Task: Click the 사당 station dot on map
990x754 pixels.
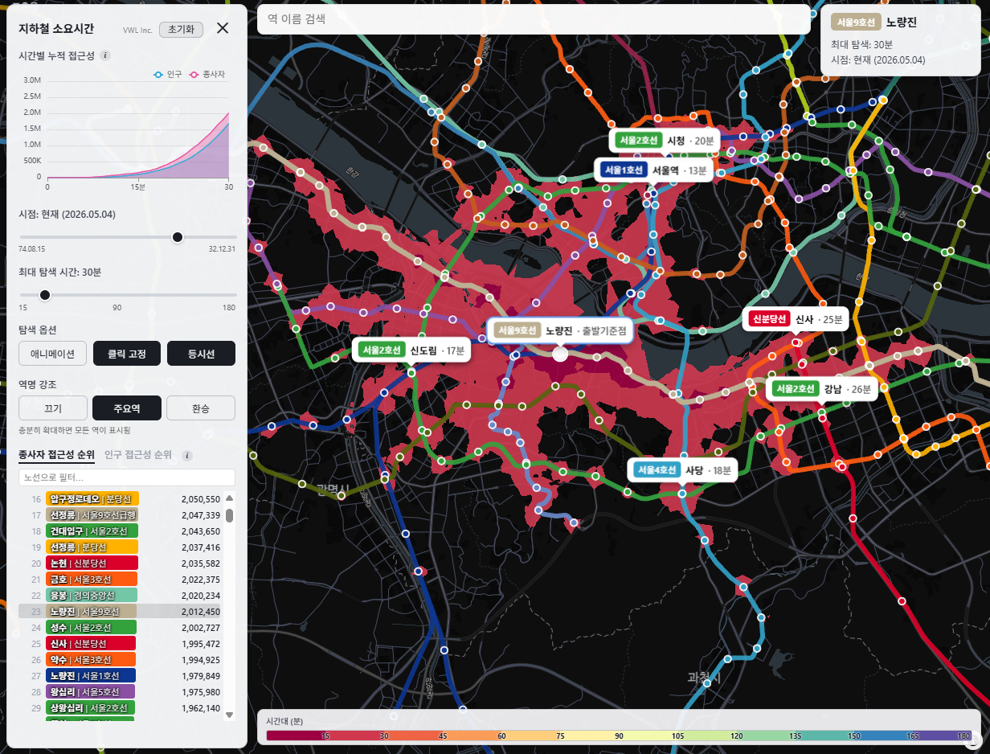Action: (681, 494)
